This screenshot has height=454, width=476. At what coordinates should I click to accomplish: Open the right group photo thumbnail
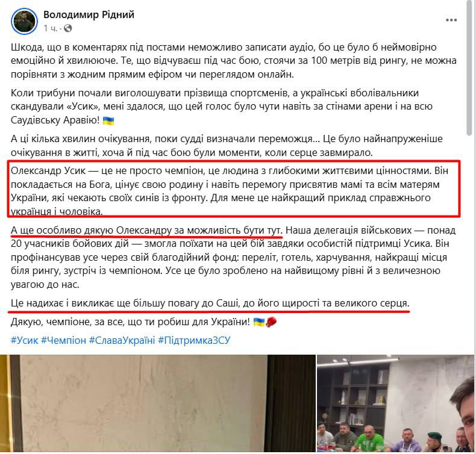coord(395,404)
